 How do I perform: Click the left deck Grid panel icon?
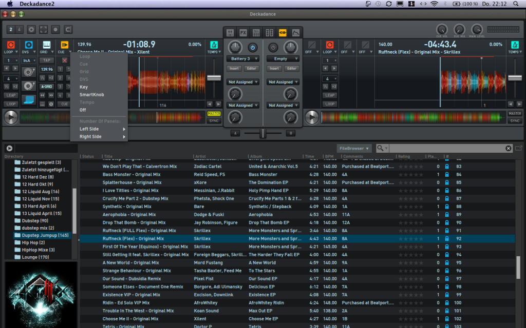pos(47,45)
